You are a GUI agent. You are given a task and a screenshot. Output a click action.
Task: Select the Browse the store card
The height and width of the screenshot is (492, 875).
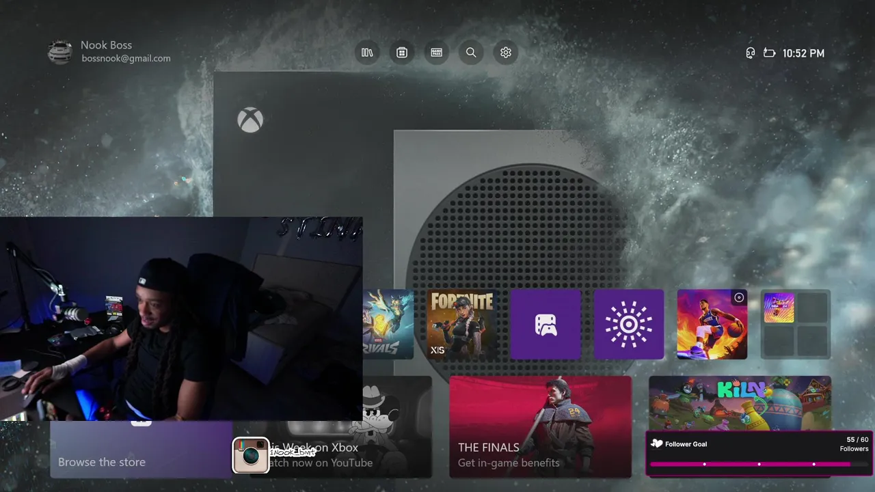pyautogui.click(x=141, y=449)
